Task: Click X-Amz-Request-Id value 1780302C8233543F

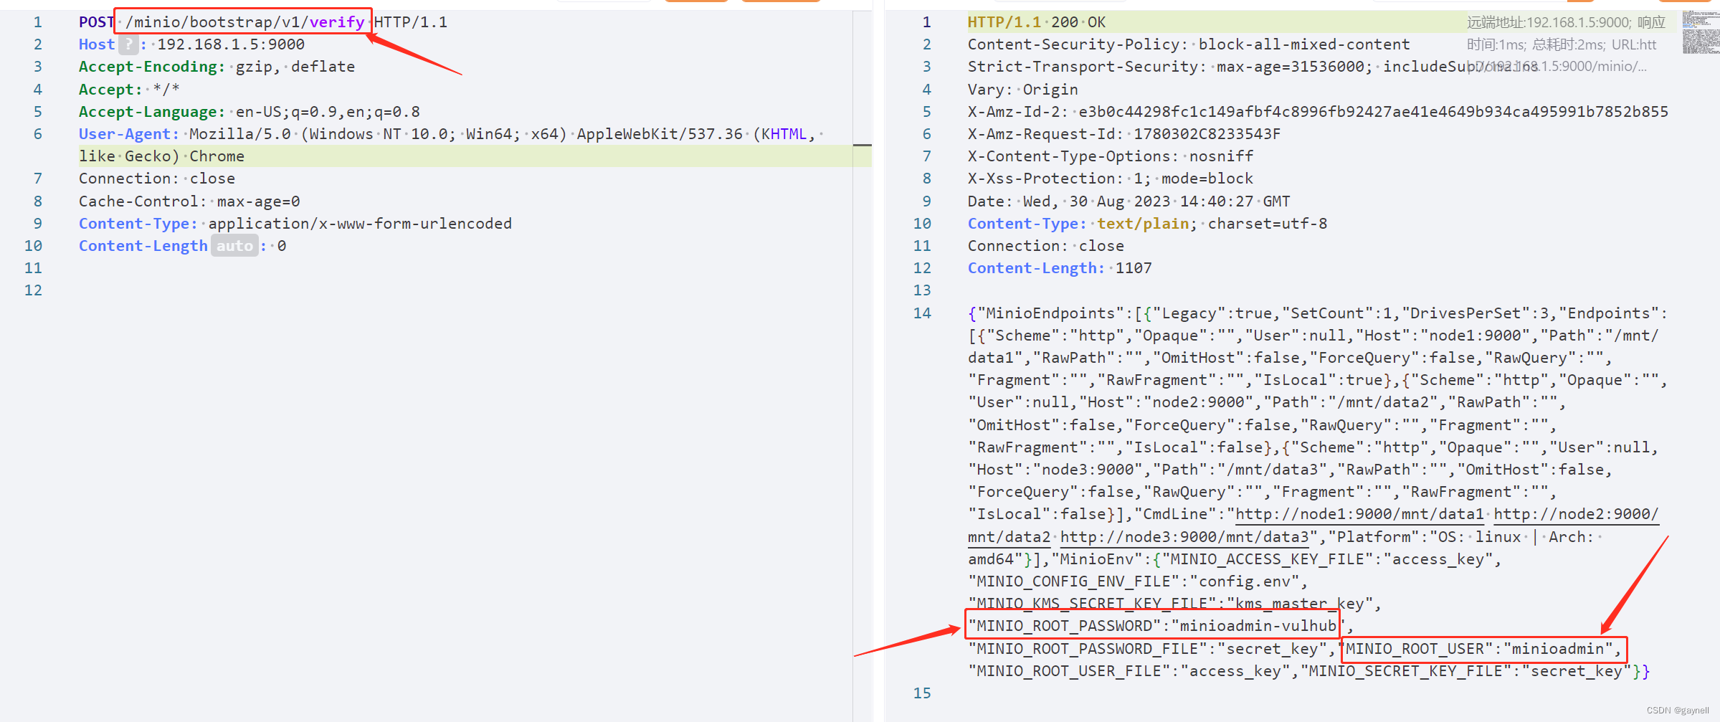Action: pos(1207,134)
